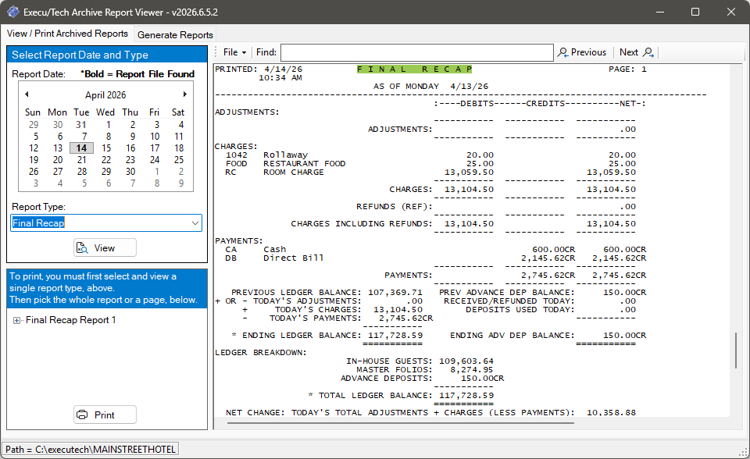
Task: Click the AS OF MONDAY 4/13/26 line
Action: (430, 87)
